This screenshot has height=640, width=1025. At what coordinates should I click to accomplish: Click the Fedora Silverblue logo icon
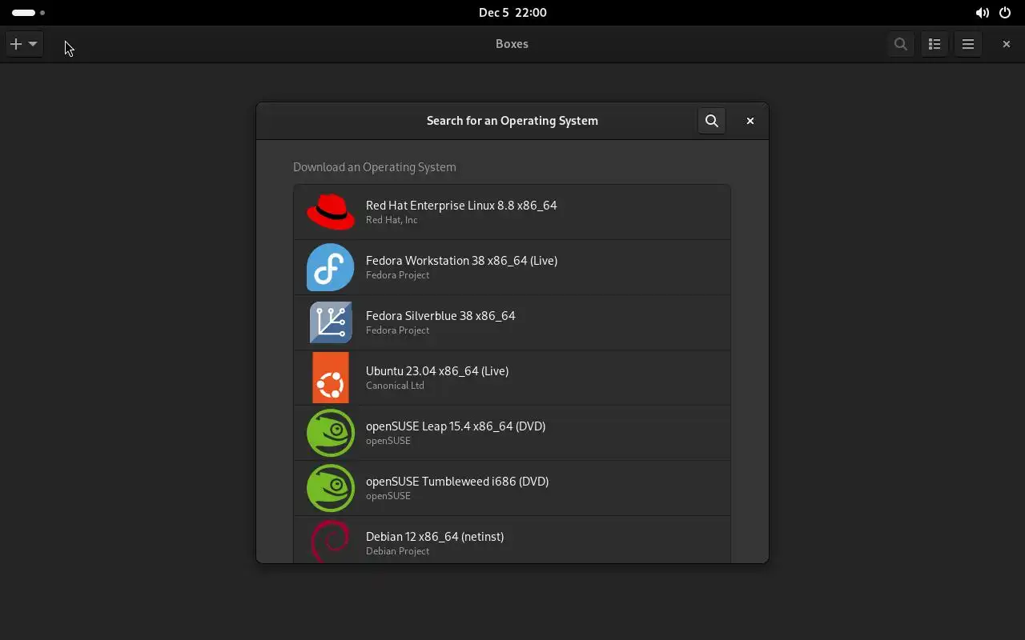point(331,322)
